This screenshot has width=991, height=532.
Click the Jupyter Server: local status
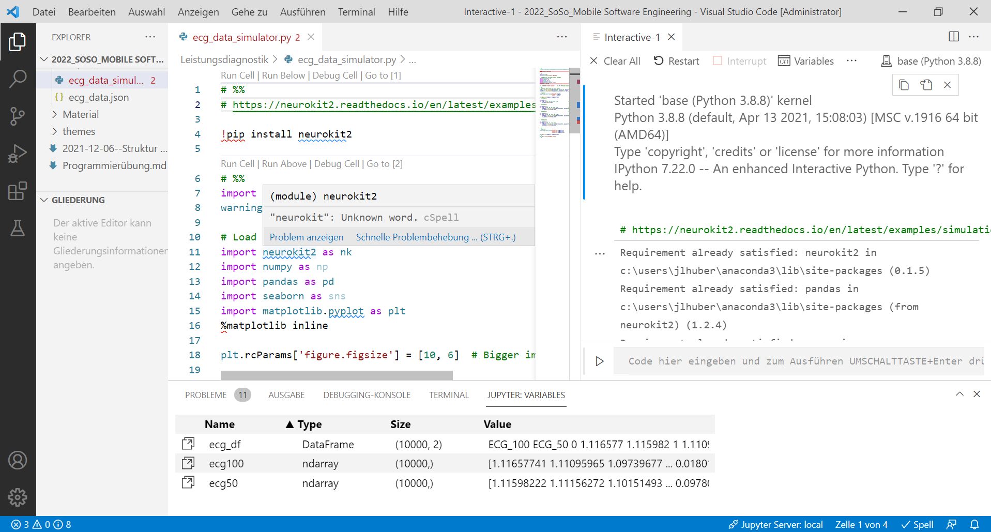(x=775, y=525)
